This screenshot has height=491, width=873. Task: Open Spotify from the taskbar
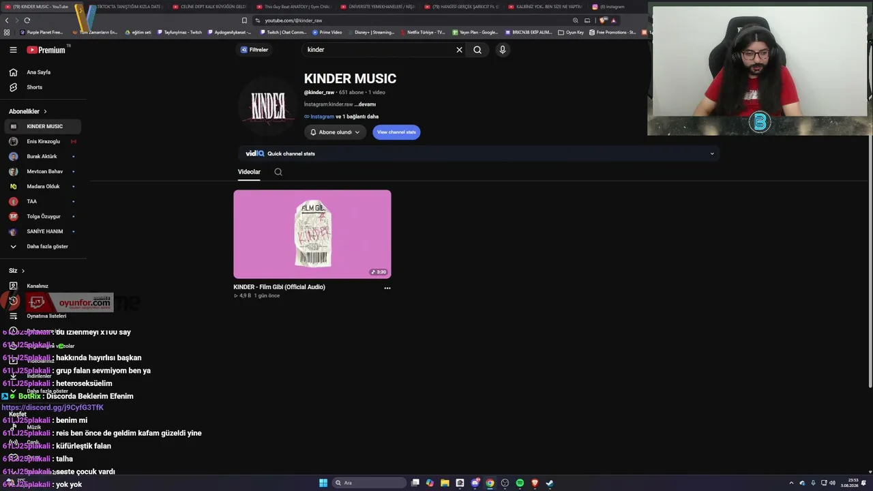(520, 483)
